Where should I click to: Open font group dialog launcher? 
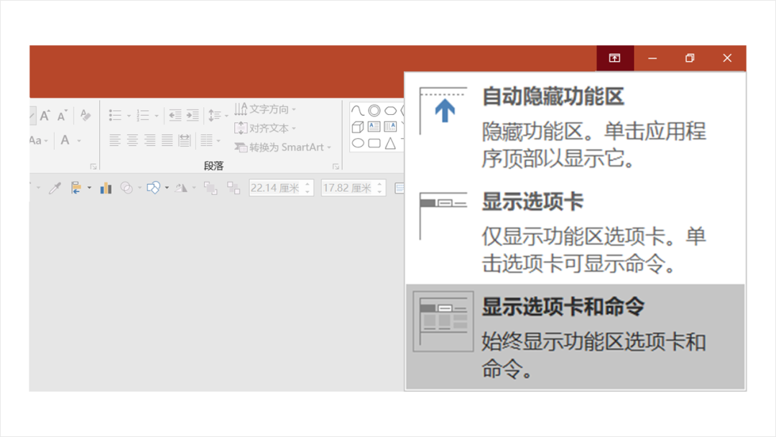pos(93,167)
